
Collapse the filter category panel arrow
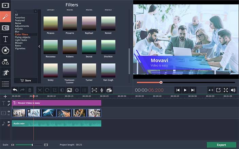(x=39, y=46)
